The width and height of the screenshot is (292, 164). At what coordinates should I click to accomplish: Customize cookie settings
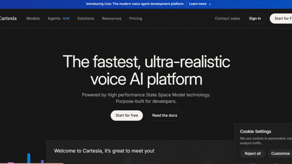pyautogui.click(x=280, y=154)
